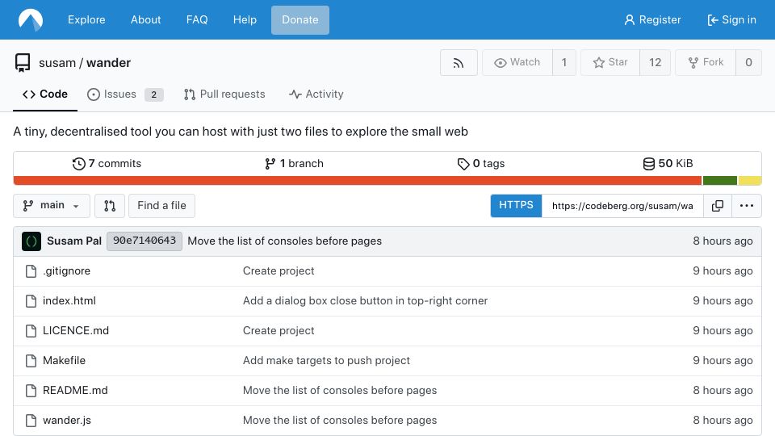The image size is (775, 436).
Task: View the forks count of 0
Action: pyautogui.click(x=749, y=62)
